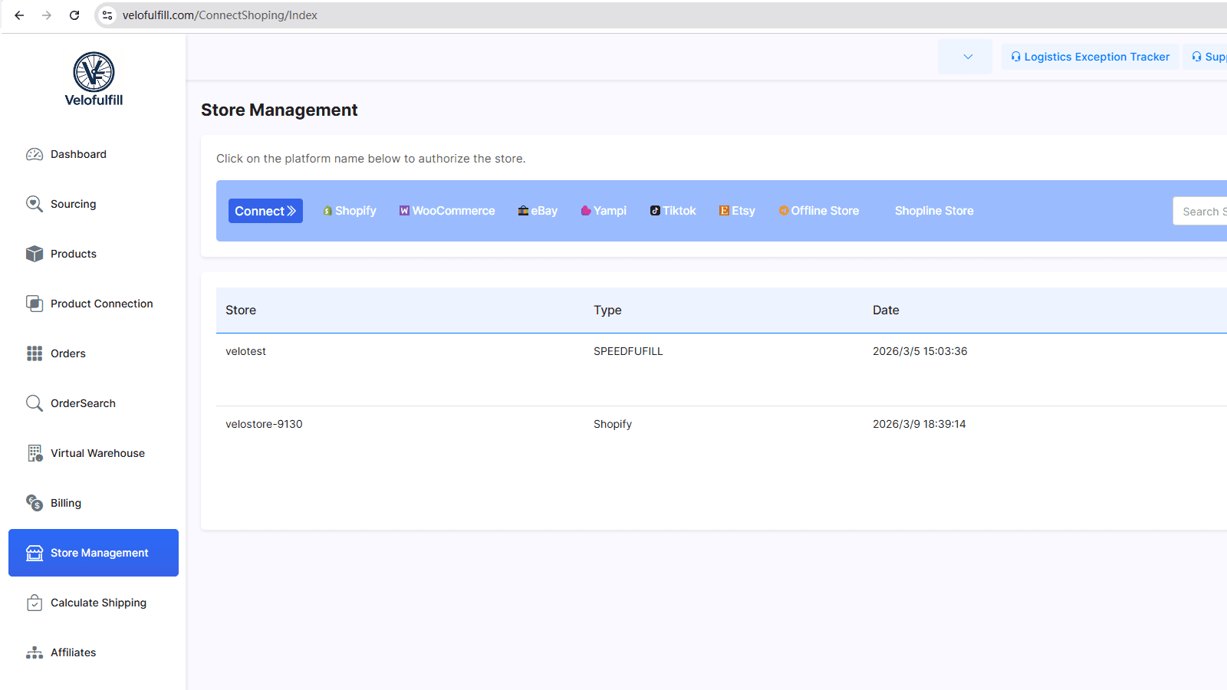Select the Calculate Shipping bag icon
The width and height of the screenshot is (1227, 690).
click(x=35, y=603)
